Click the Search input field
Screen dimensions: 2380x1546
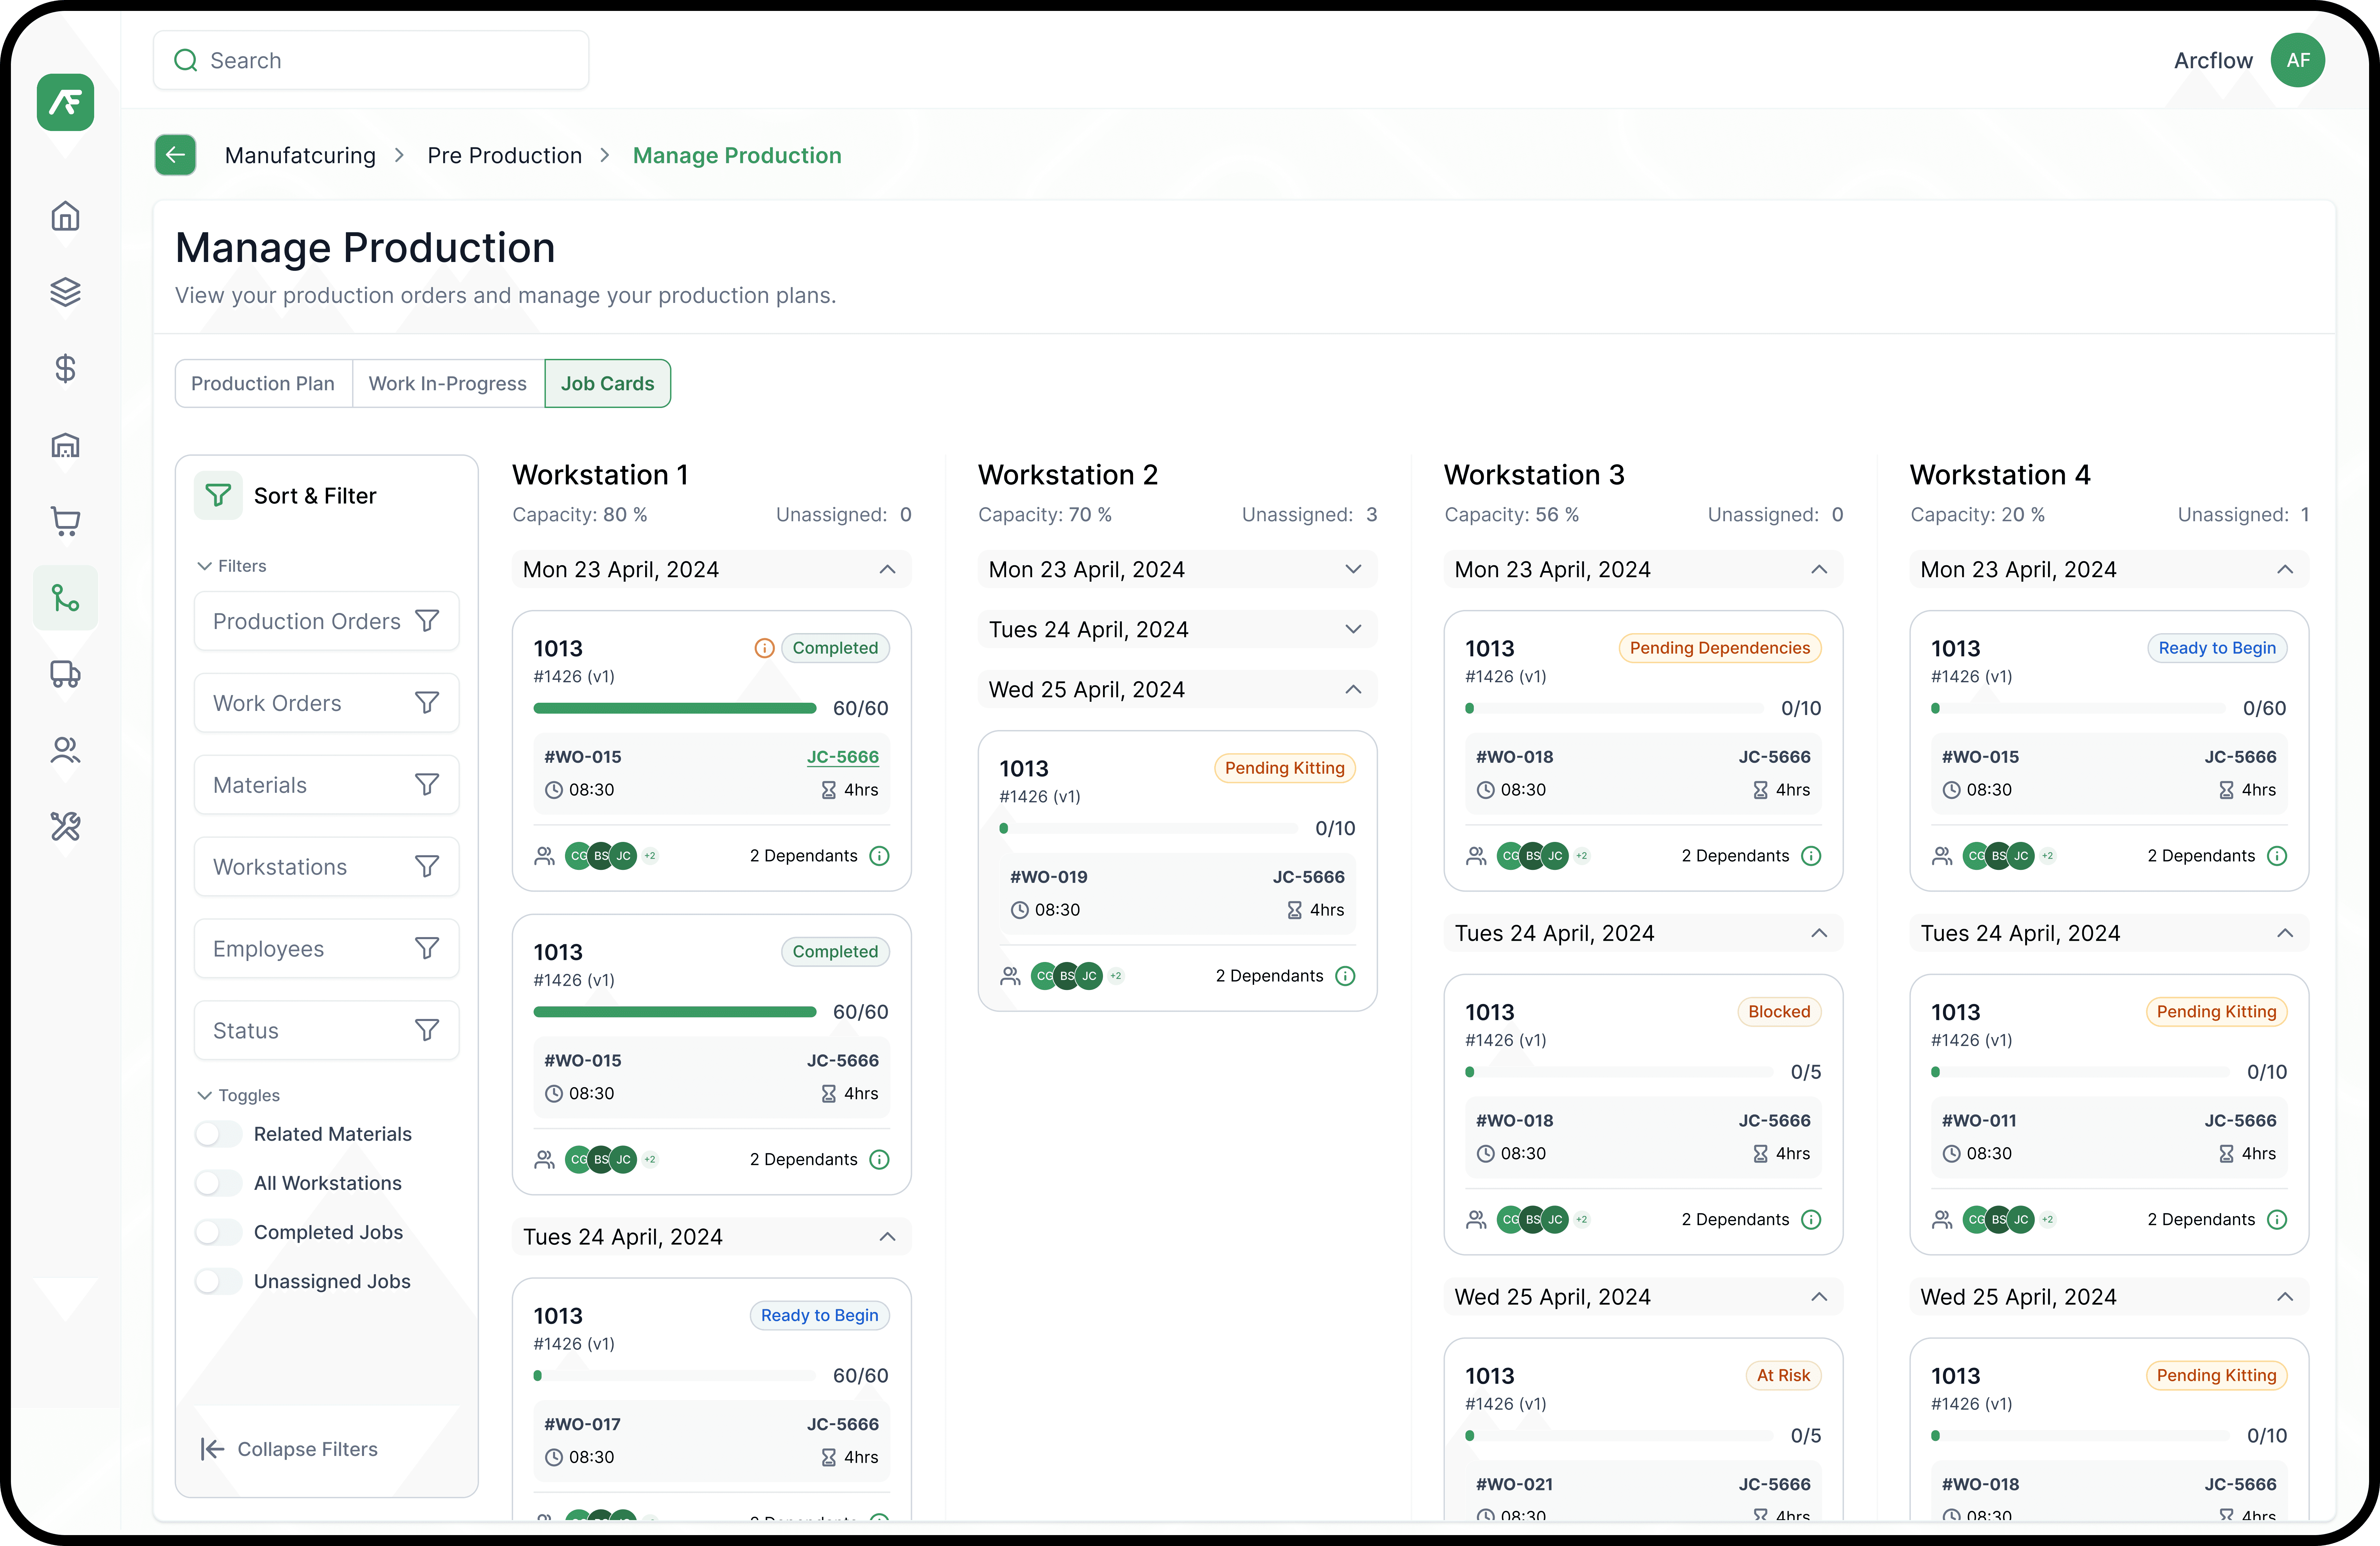click(370, 60)
